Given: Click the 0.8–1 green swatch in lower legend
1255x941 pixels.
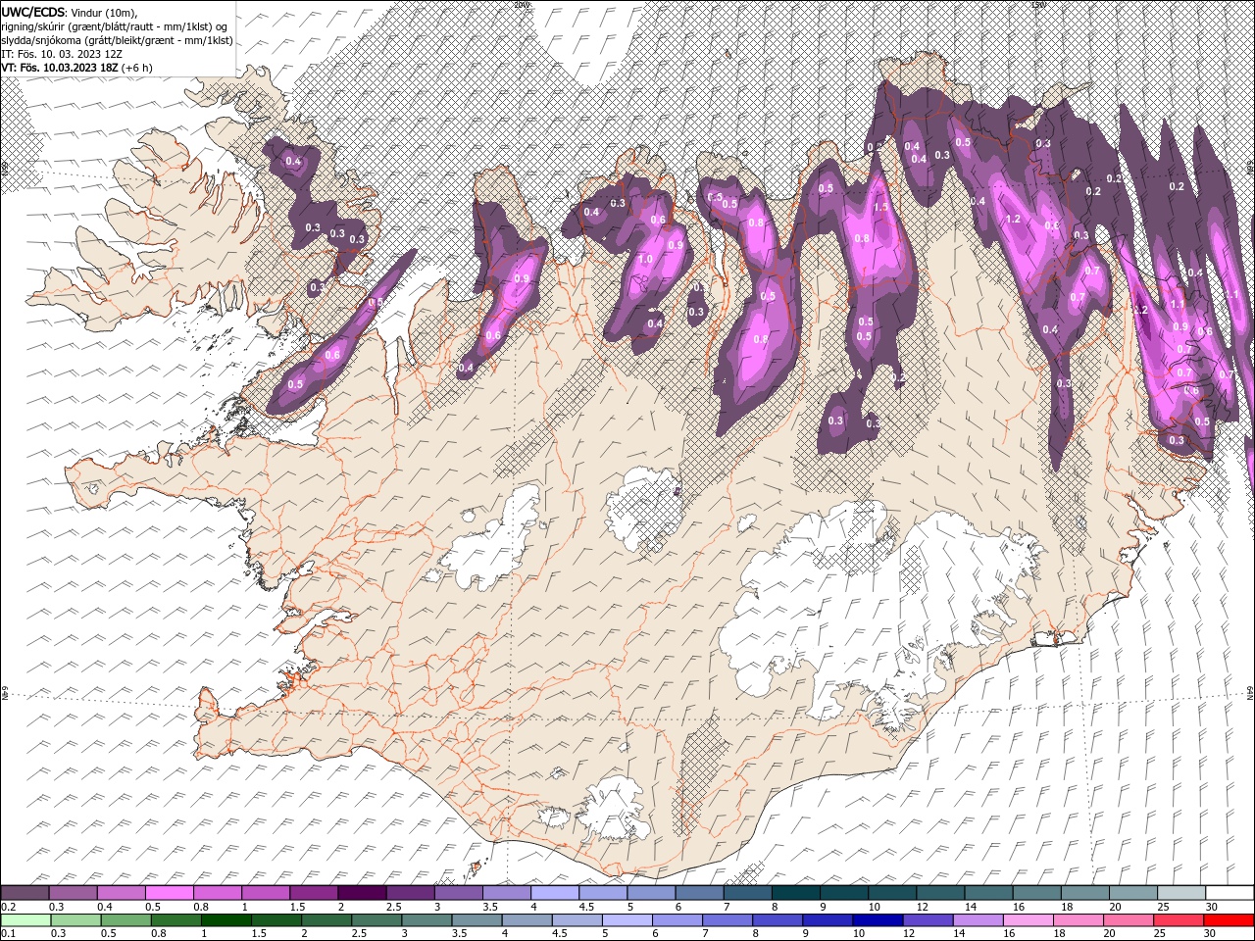Looking at the screenshot, I should point(176,920).
